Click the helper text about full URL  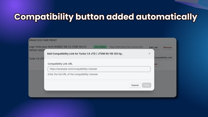coord(73,74)
